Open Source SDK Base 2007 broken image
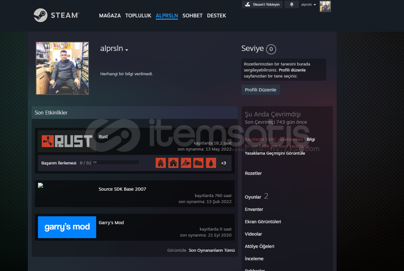 click(x=40, y=185)
